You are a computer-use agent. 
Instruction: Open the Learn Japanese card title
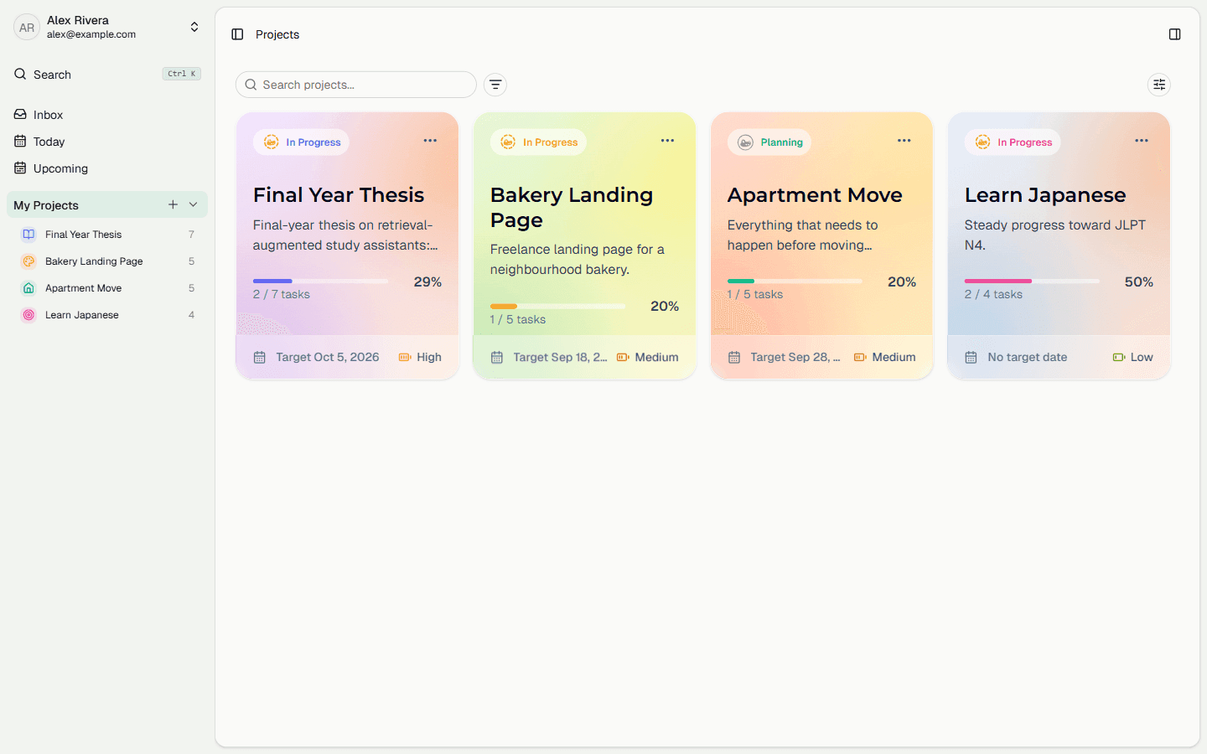click(1045, 195)
